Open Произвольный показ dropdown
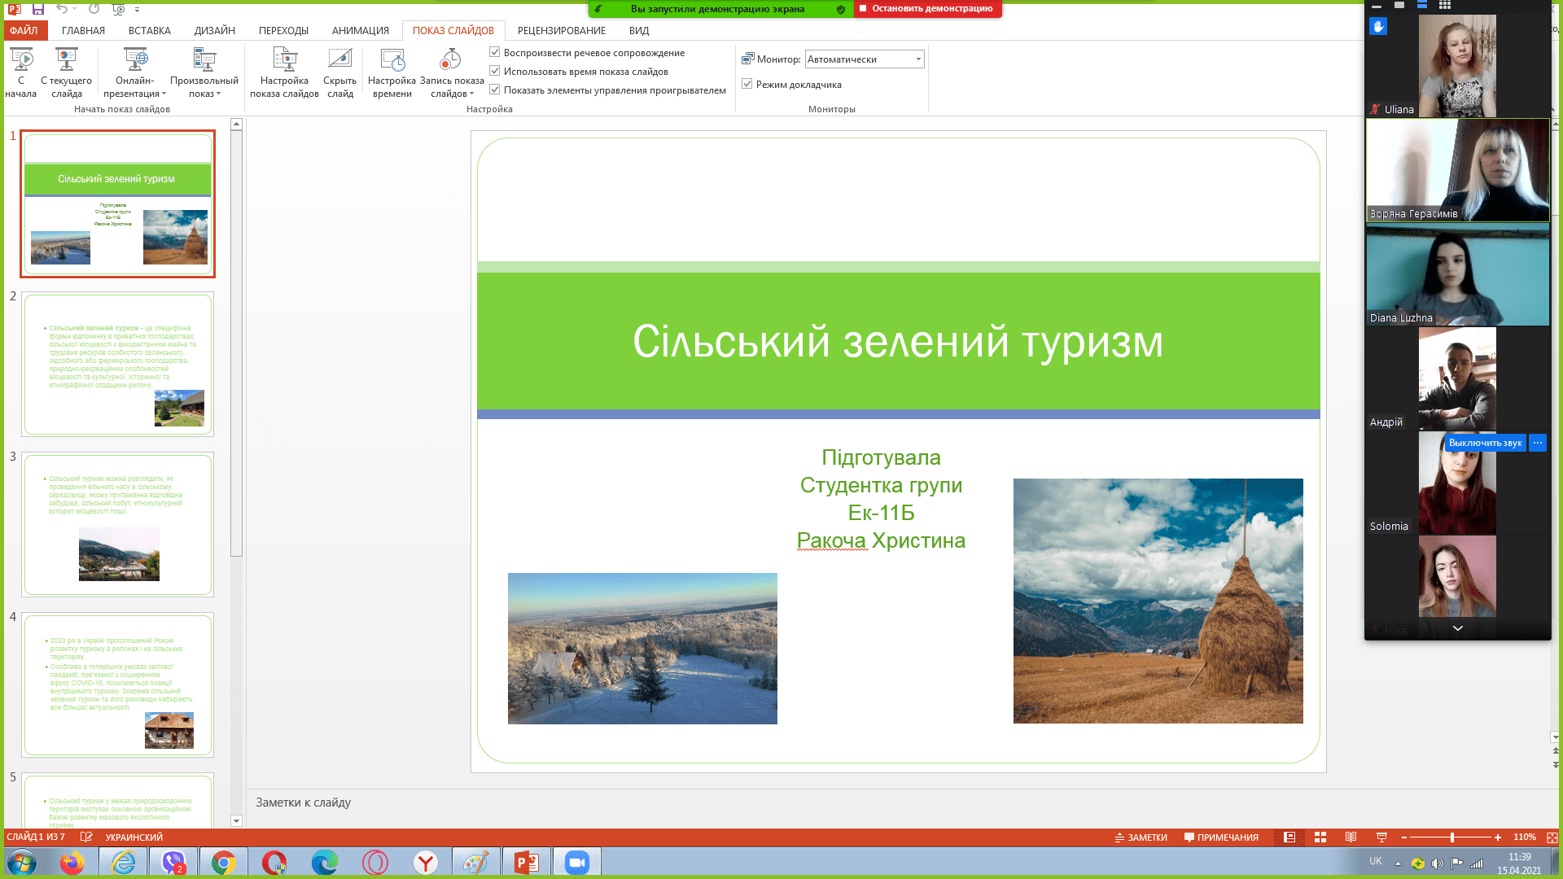Image resolution: width=1563 pixels, height=879 pixels. coord(204,72)
